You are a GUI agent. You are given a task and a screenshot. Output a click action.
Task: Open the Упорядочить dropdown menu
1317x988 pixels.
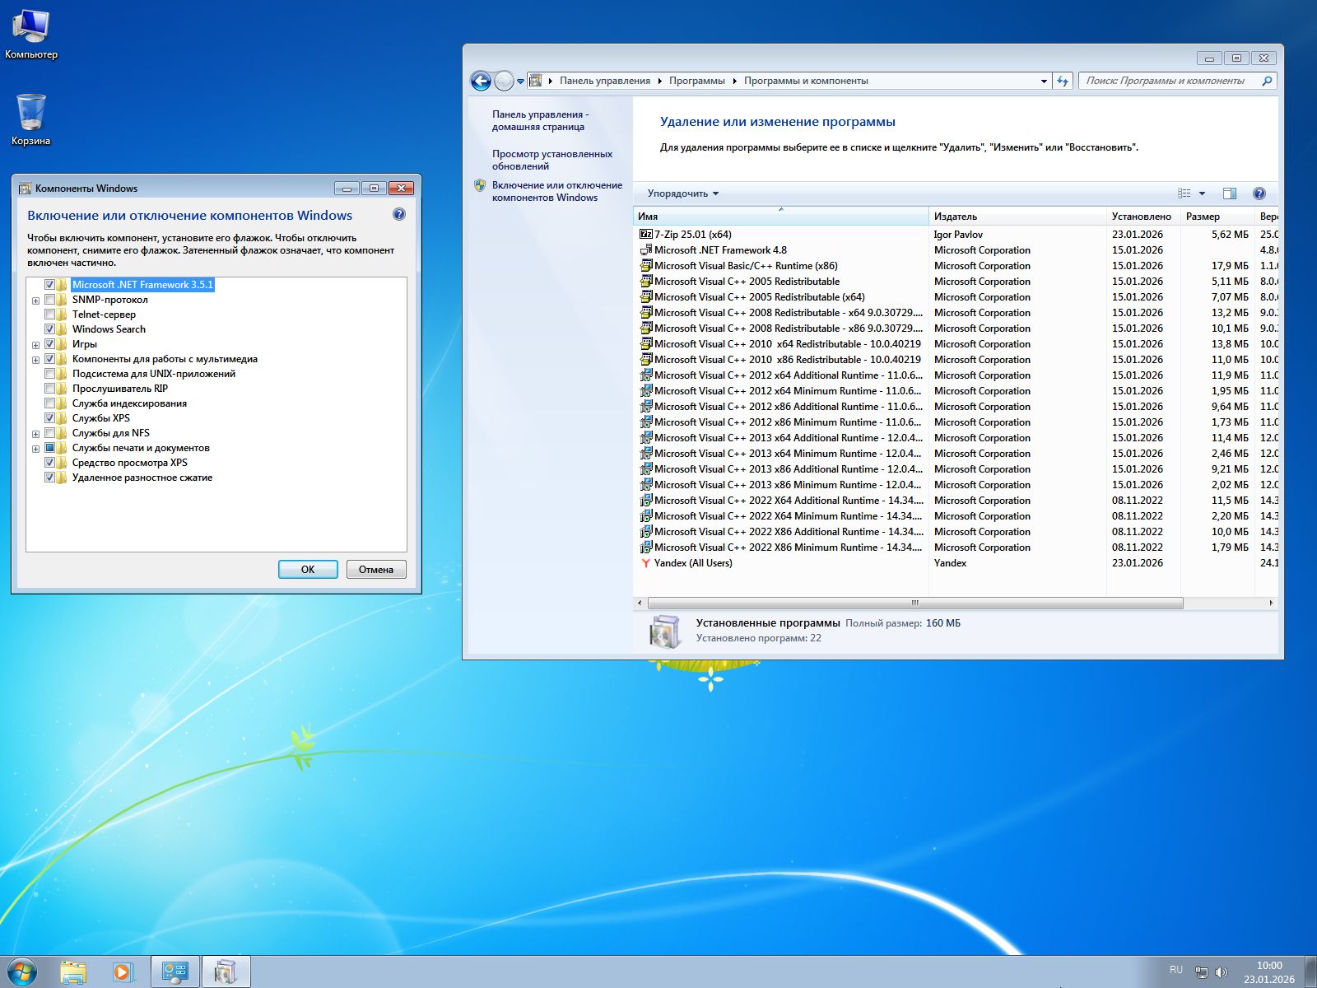coord(682,193)
